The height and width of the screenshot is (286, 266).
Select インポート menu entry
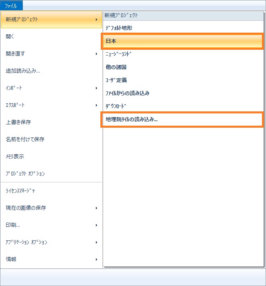pos(51,88)
